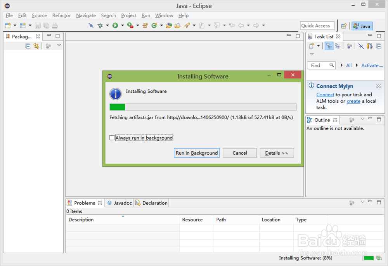Image resolution: width=388 pixels, height=266 pixels.
Task: Click the Run External Tools icon
Action: pyautogui.click(x=130, y=26)
